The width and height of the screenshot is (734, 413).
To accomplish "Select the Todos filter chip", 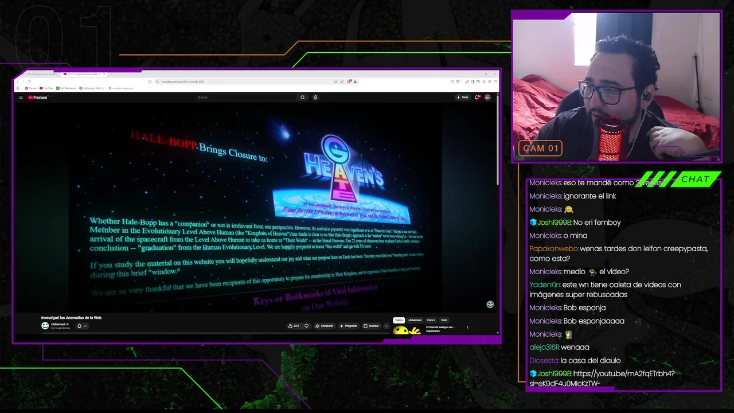I will tap(399, 320).
